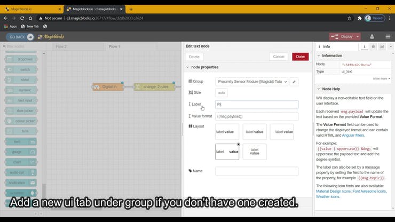The height and width of the screenshot is (222, 395).
Task: Collapse the Information section
Action: pyautogui.click(x=319, y=55)
